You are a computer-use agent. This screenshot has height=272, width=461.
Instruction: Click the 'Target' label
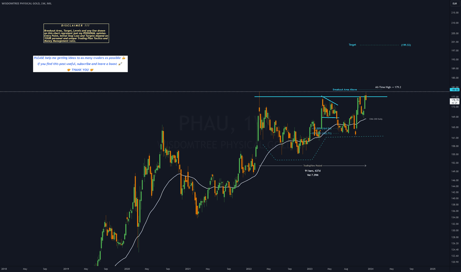click(352, 45)
